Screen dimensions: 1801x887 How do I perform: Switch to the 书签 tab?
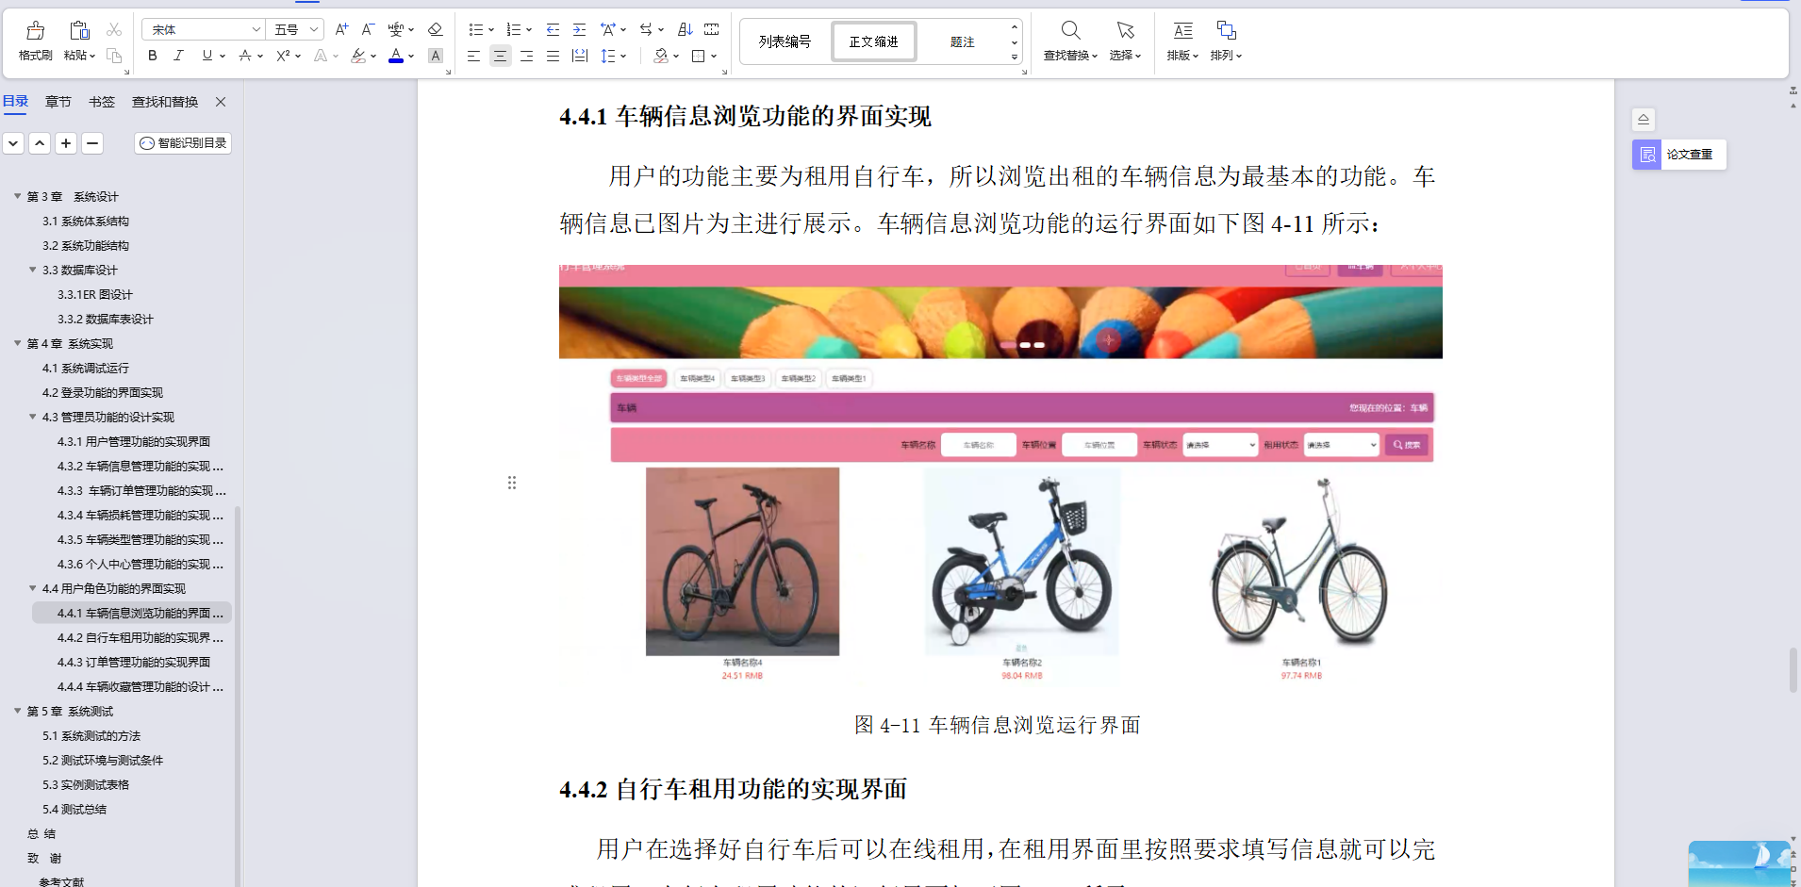102,102
